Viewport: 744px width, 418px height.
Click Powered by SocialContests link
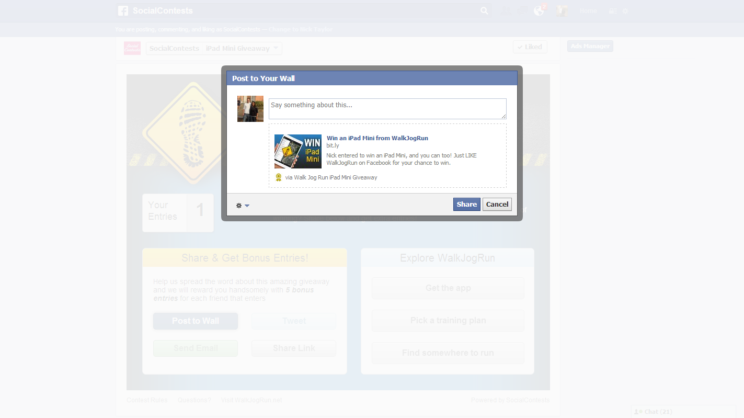click(510, 400)
